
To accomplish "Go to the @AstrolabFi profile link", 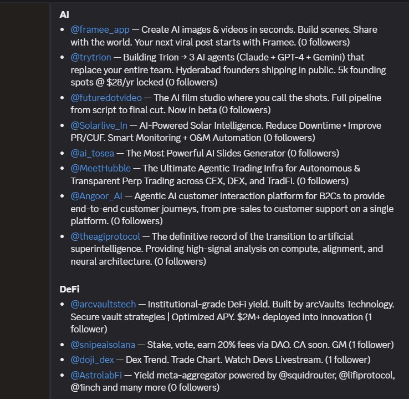I will pyautogui.click(x=96, y=376).
